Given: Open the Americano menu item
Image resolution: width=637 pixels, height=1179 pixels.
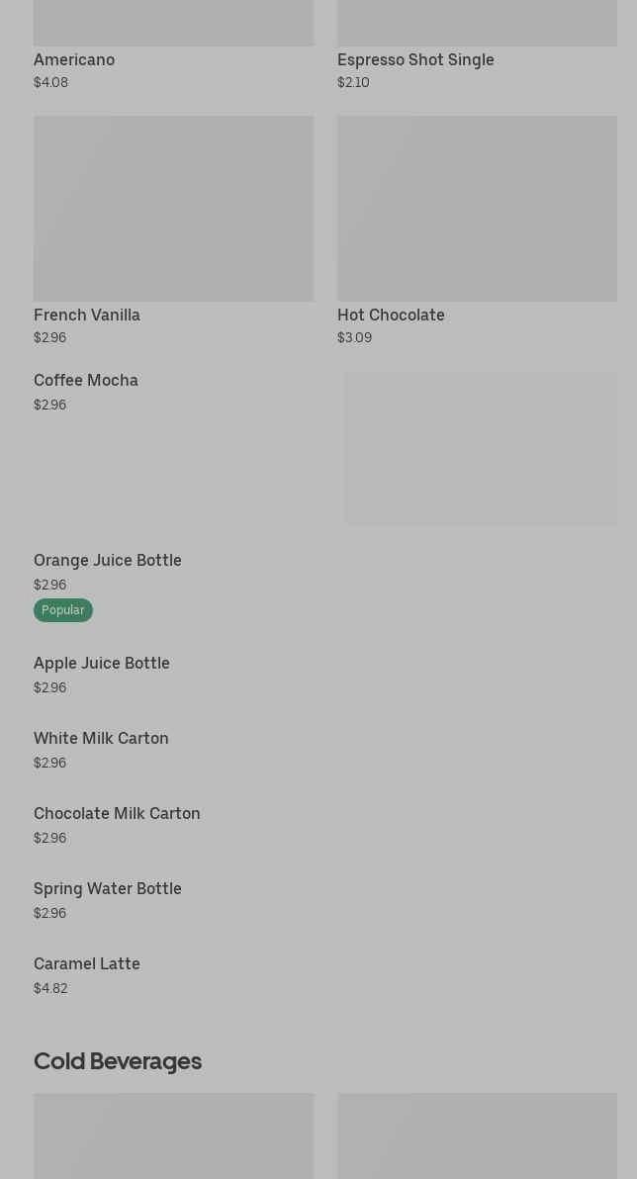Looking at the screenshot, I should click(x=74, y=60).
